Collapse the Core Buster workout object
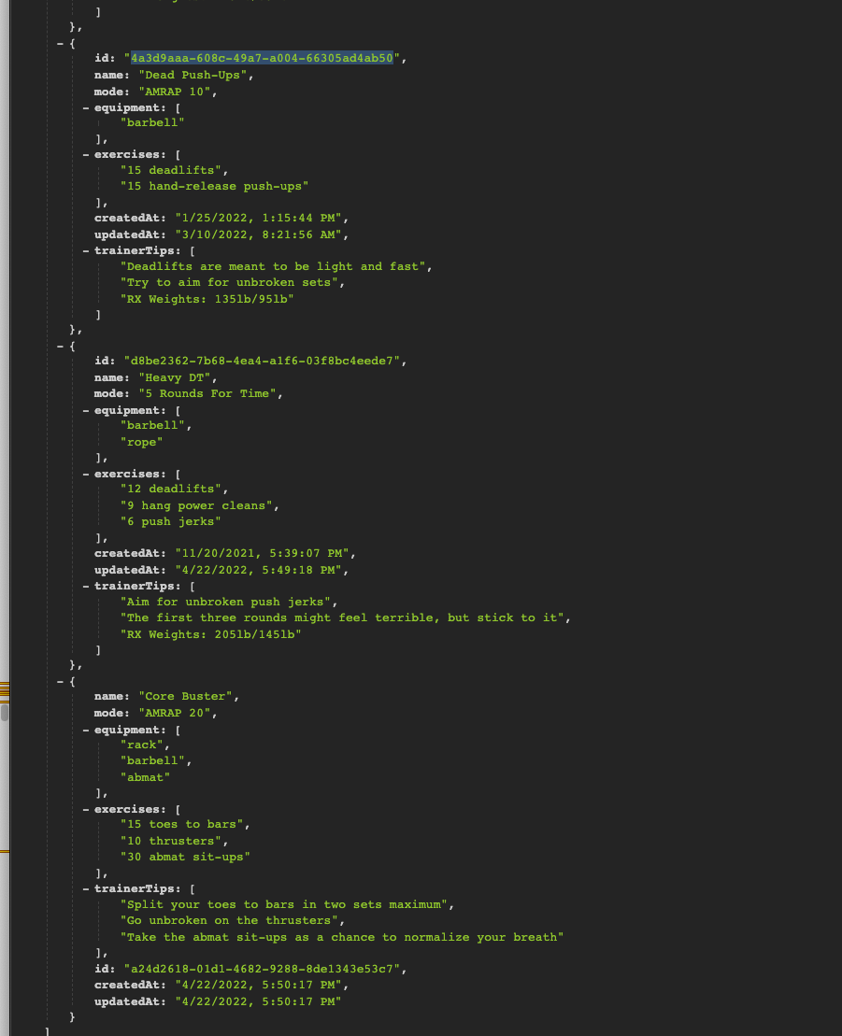This screenshot has width=842, height=1036. coord(58,680)
